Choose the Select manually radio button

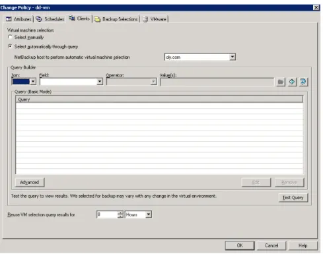coord(10,37)
